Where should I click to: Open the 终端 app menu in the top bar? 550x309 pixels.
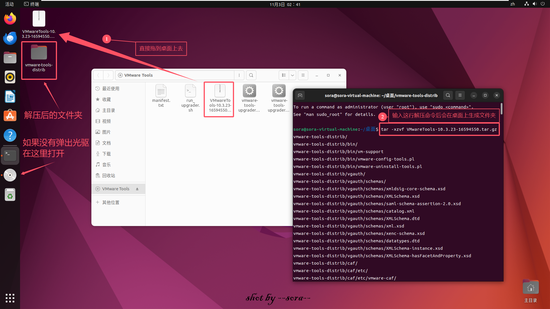pyautogui.click(x=32, y=4)
